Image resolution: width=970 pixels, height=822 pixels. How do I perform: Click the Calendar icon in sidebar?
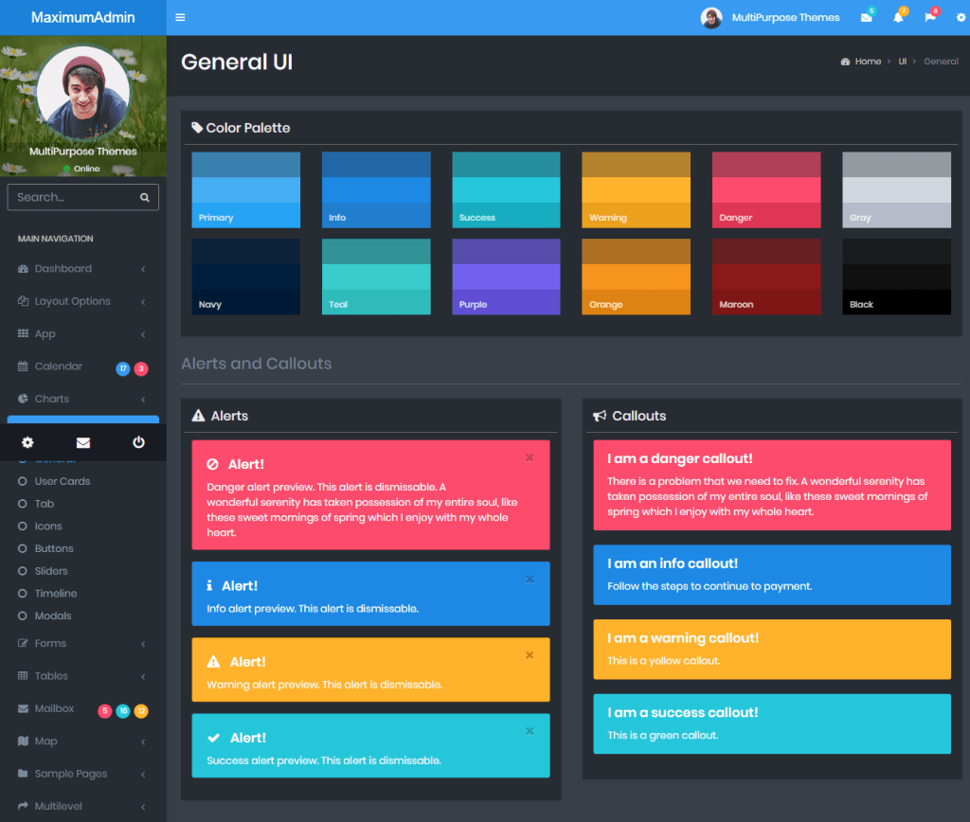(x=23, y=366)
